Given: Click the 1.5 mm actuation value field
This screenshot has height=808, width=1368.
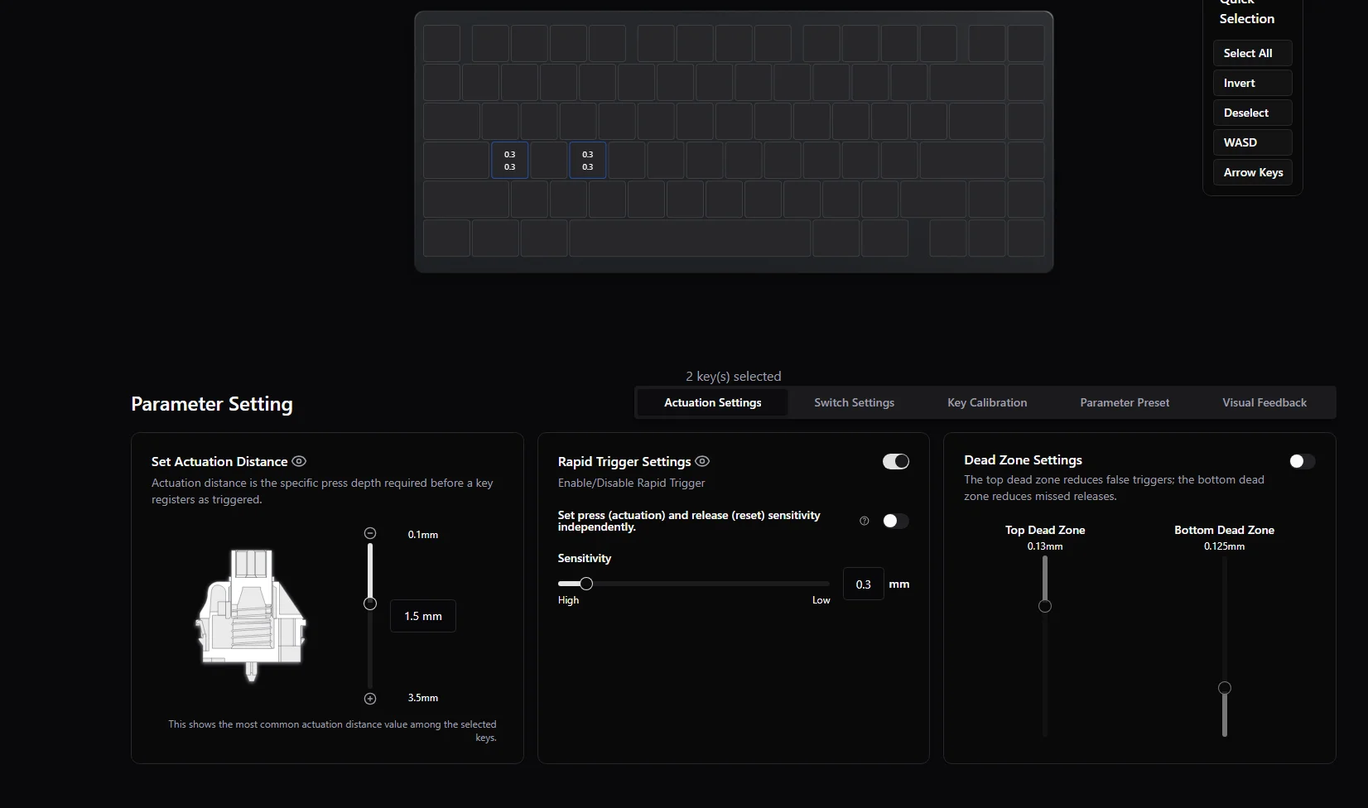Looking at the screenshot, I should tap(423, 616).
